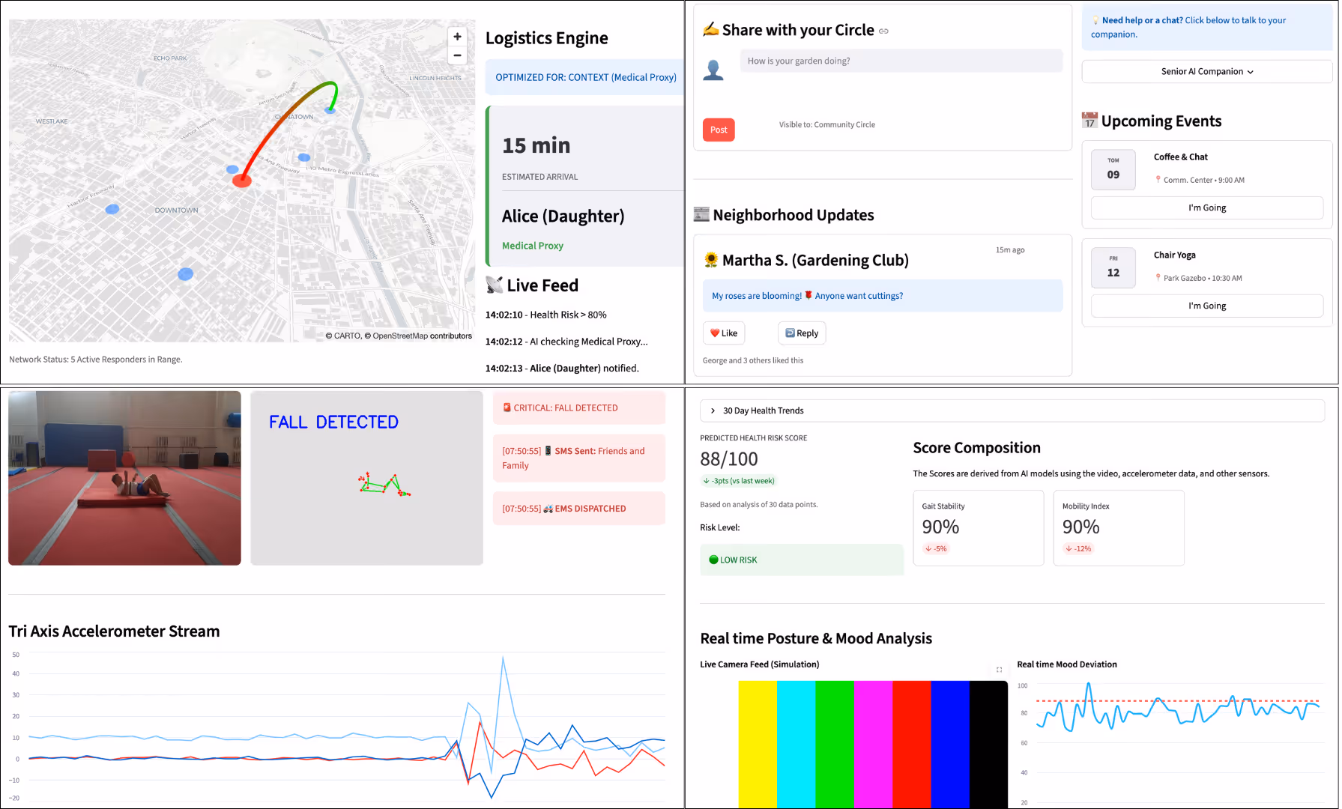Click the location pin icon for Park Gazebo

tap(1158, 278)
